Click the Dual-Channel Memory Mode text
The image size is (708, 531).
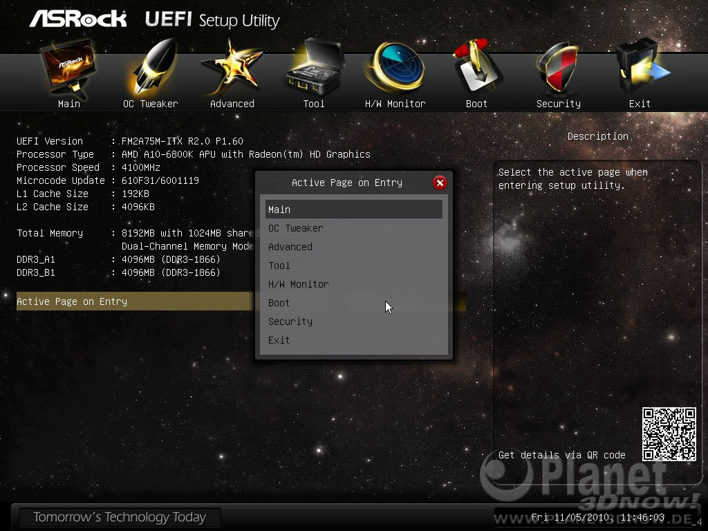187,246
